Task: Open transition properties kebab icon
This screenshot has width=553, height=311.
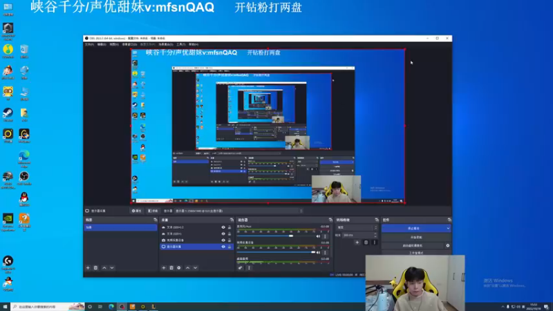Action: [374, 243]
